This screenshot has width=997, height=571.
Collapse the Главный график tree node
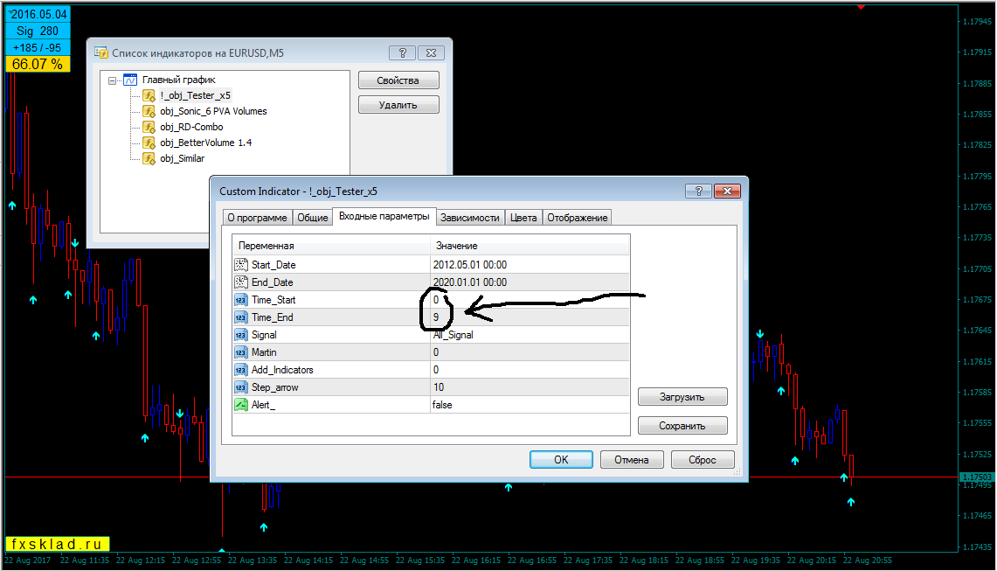click(x=113, y=80)
